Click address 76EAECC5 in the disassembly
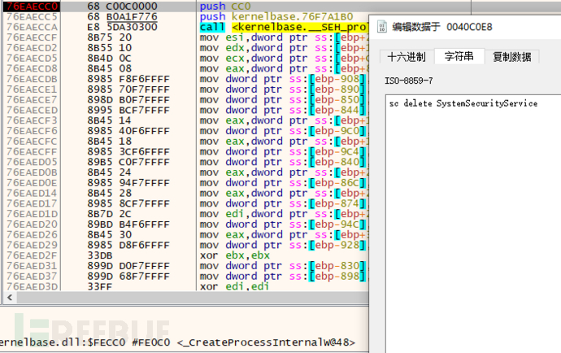 (31, 16)
